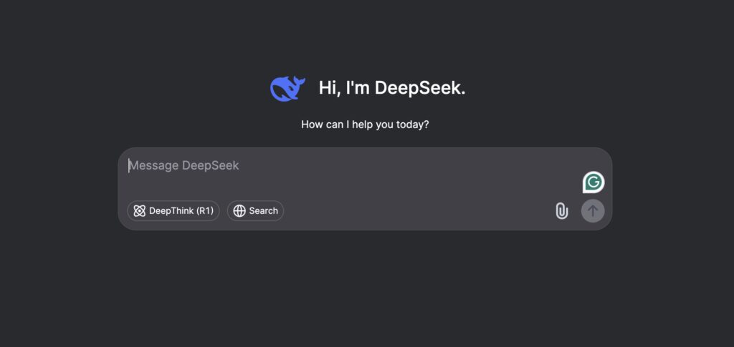This screenshot has width=734, height=347.
Task: Click the "Message DeepSeek" placeholder text
Action: pos(184,166)
